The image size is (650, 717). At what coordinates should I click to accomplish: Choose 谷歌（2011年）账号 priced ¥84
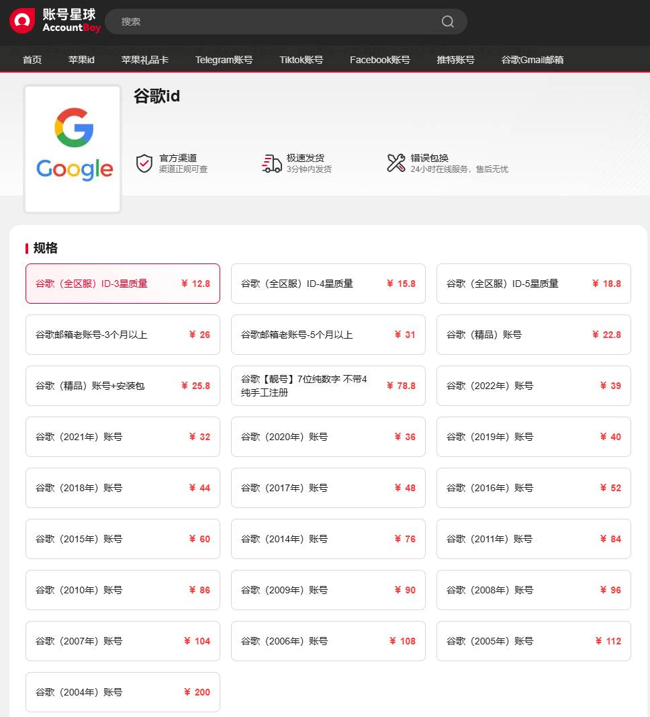[534, 539]
